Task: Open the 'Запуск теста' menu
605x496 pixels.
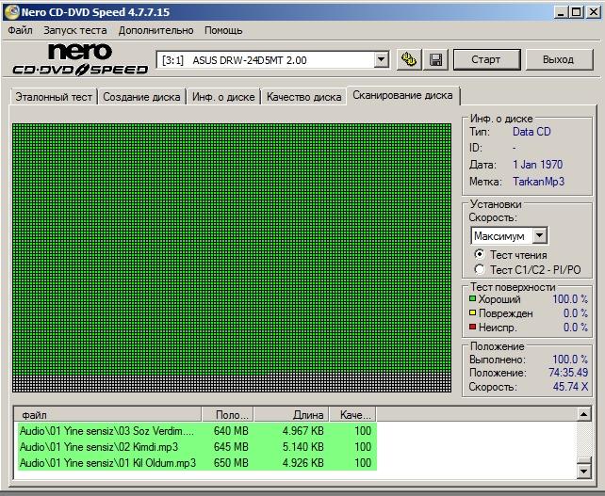Action: tap(74, 30)
